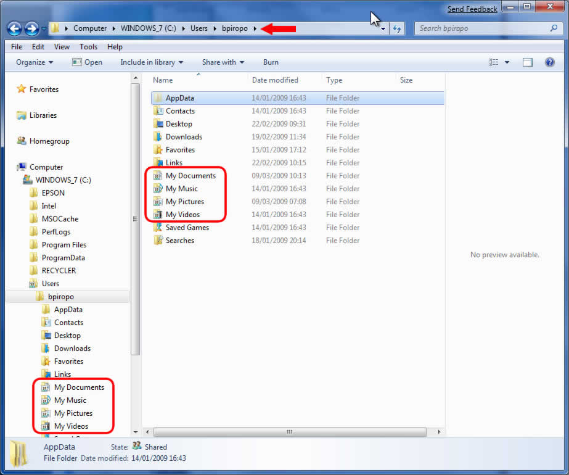
Task: Click the Users folder icon in tree
Action: [33, 283]
